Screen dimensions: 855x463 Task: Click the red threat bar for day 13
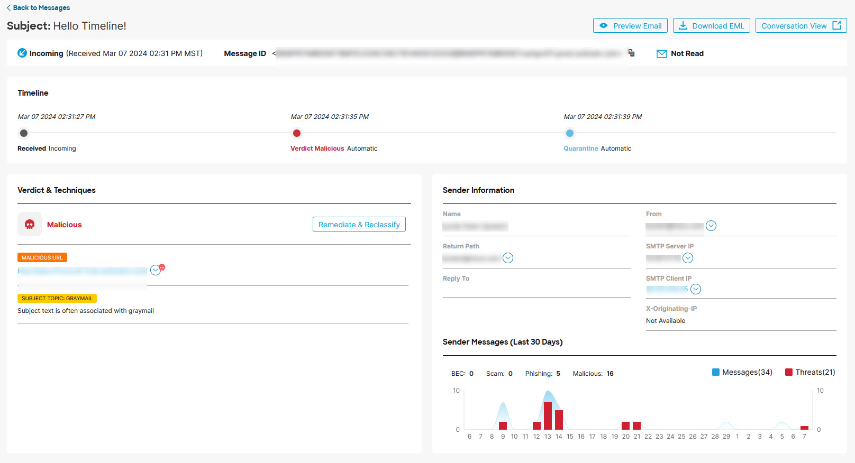548,416
